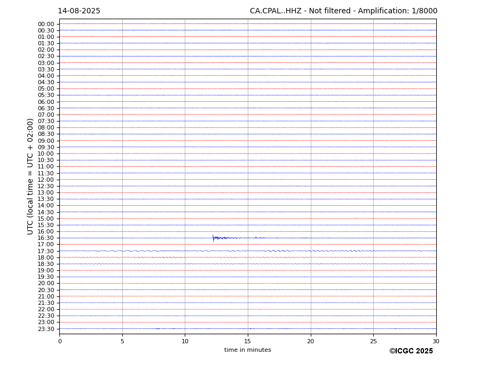Select the 18:30 row label
The image size is (495, 371).
[x=46, y=264]
